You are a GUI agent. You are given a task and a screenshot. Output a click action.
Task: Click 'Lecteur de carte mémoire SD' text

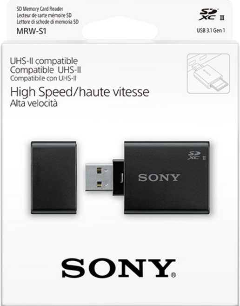pos(44,15)
